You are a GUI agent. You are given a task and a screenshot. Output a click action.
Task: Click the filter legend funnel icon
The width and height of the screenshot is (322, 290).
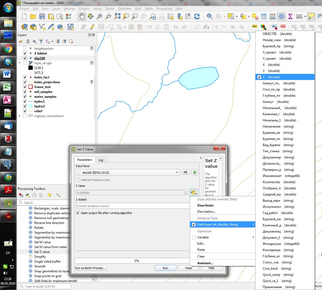point(41,41)
